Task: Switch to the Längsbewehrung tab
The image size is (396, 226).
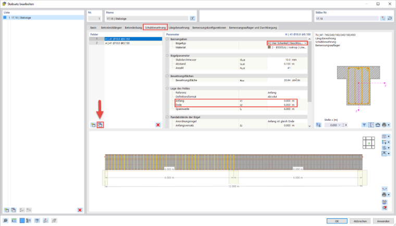Action: coord(179,28)
